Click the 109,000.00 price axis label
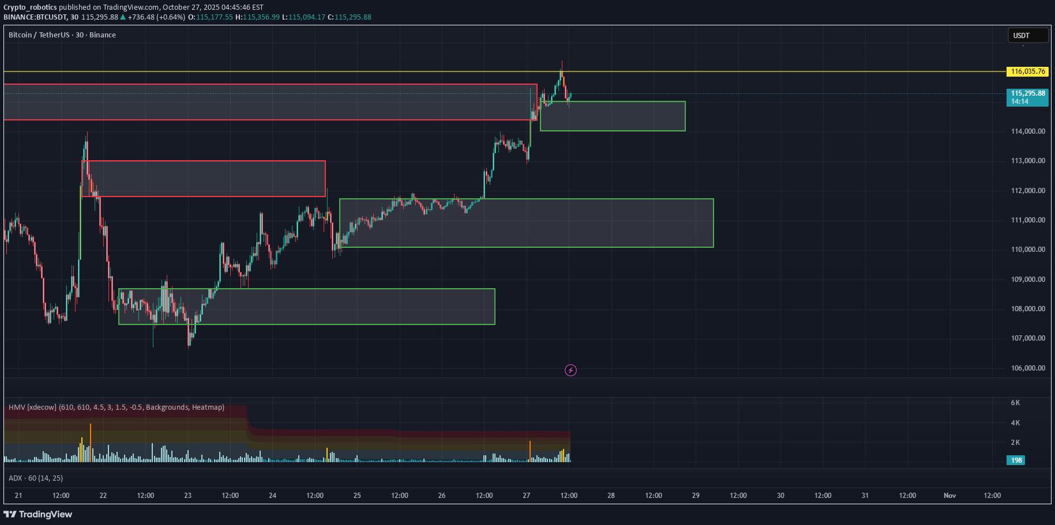1055x525 pixels. point(1028,280)
